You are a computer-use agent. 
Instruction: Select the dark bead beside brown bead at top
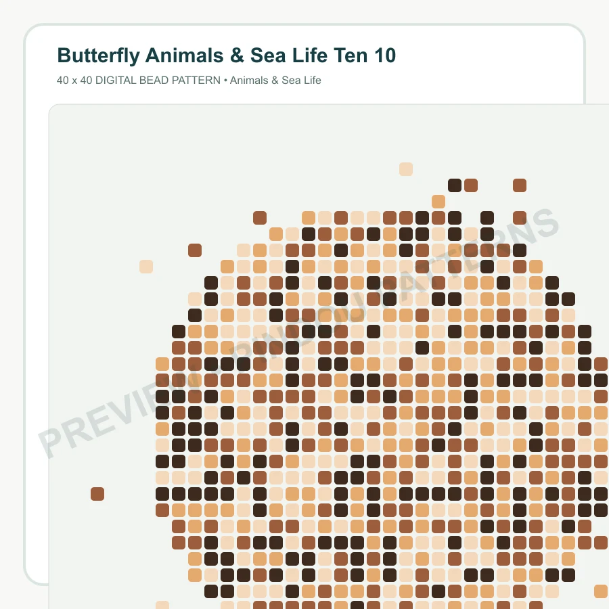click(455, 185)
